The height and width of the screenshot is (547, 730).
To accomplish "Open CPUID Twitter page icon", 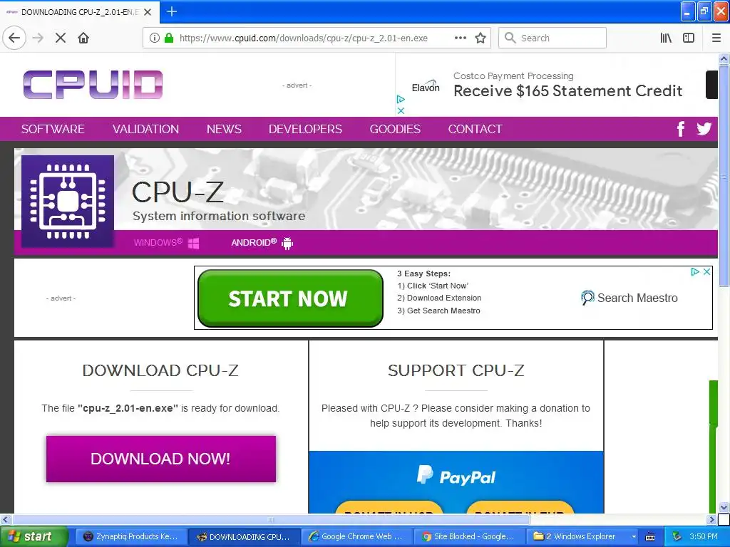I will (704, 128).
